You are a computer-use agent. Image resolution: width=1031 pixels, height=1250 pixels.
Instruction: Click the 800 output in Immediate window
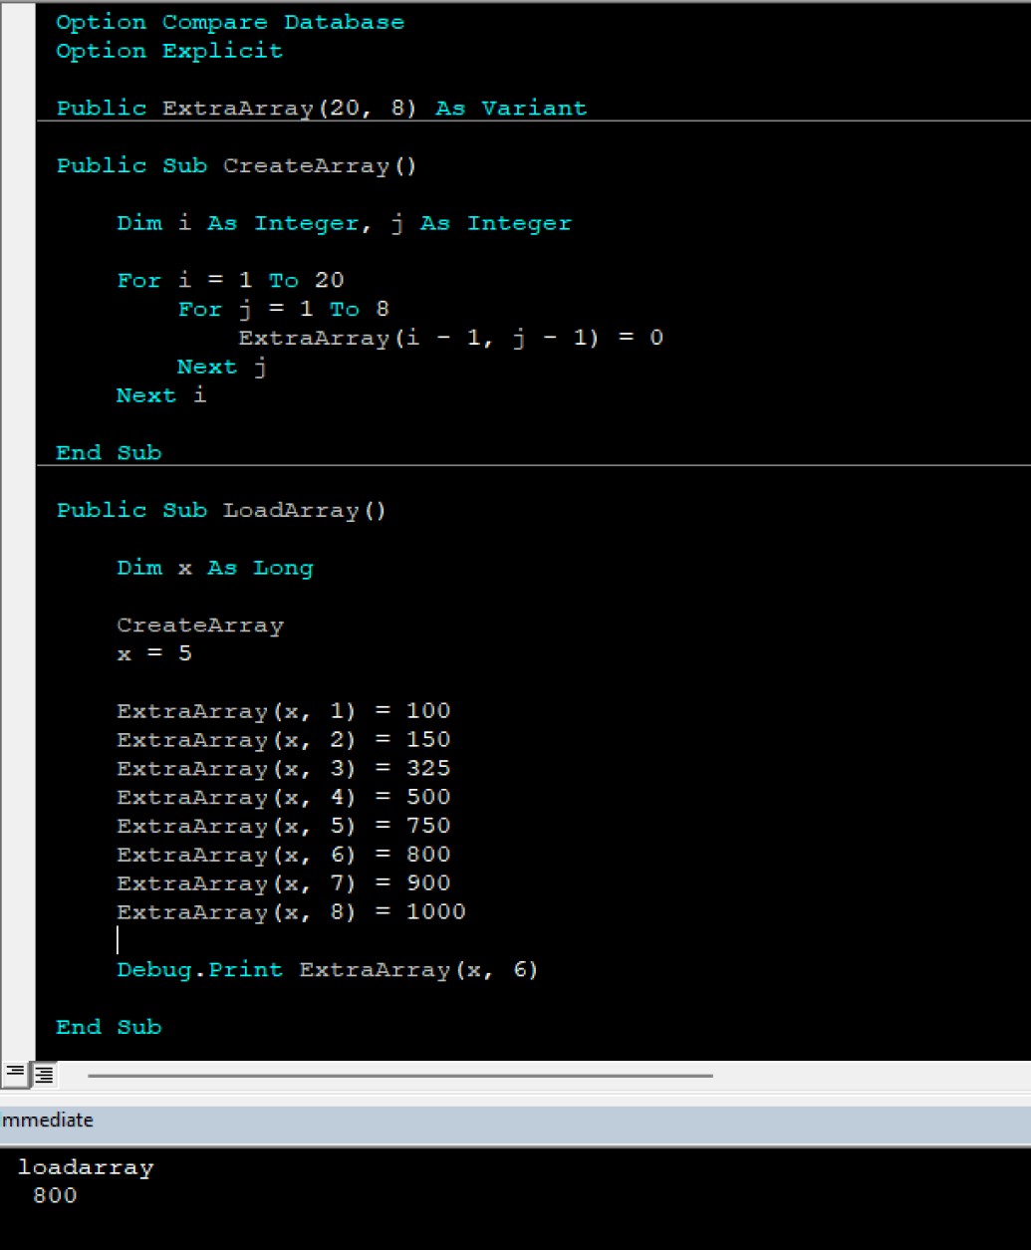[55, 1196]
